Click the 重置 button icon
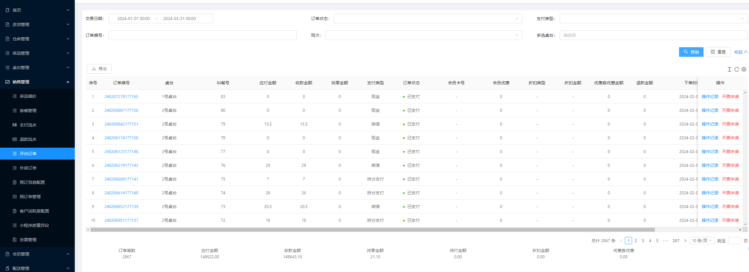Viewport: 749px width, 272px height. 713,52
